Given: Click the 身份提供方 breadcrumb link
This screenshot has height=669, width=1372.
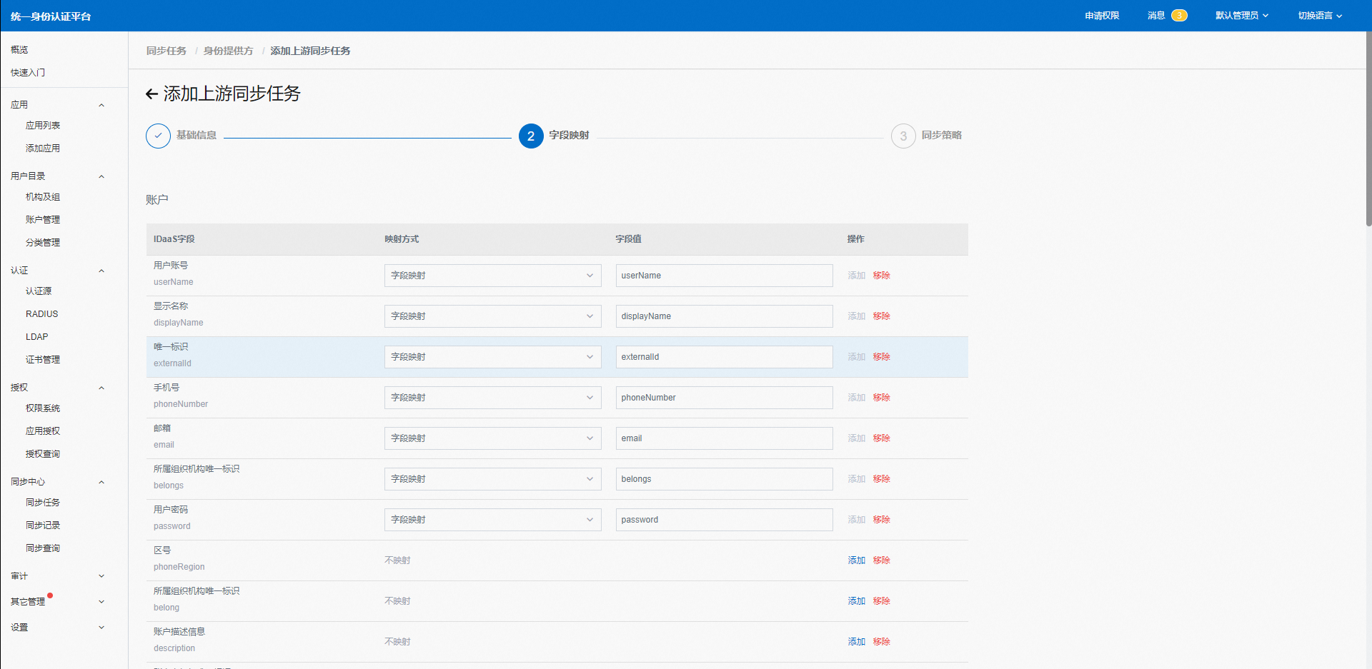Looking at the screenshot, I should [x=228, y=51].
